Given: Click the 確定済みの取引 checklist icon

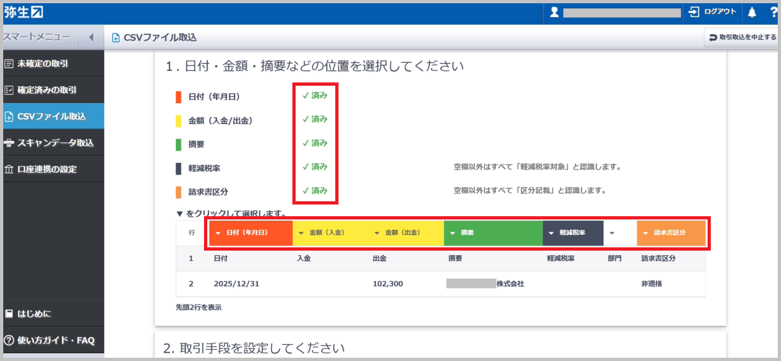Looking at the screenshot, I should tap(8, 90).
